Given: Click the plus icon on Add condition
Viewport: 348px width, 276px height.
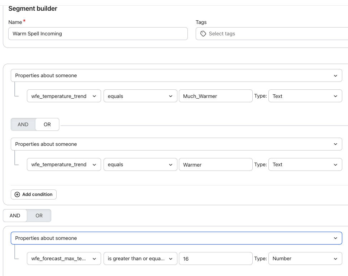Looking at the screenshot, I should coord(17,194).
